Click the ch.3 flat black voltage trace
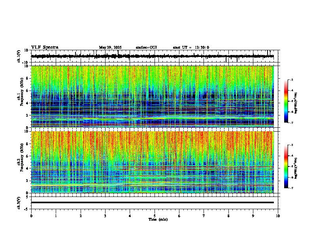Image resolution: width=313 pixels, height=242 pixels. pos(153,202)
